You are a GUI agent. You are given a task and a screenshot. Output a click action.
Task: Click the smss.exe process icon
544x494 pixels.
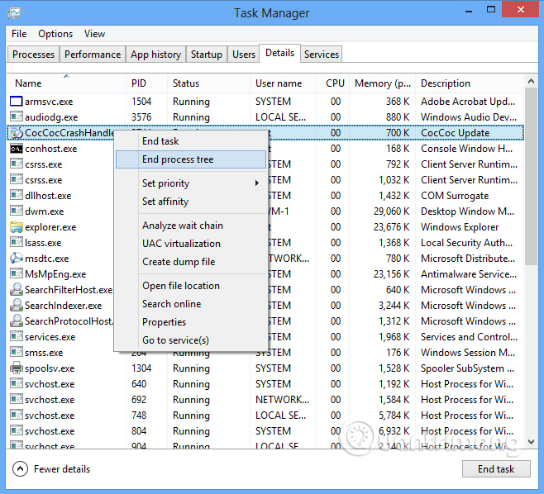[16, 352]
